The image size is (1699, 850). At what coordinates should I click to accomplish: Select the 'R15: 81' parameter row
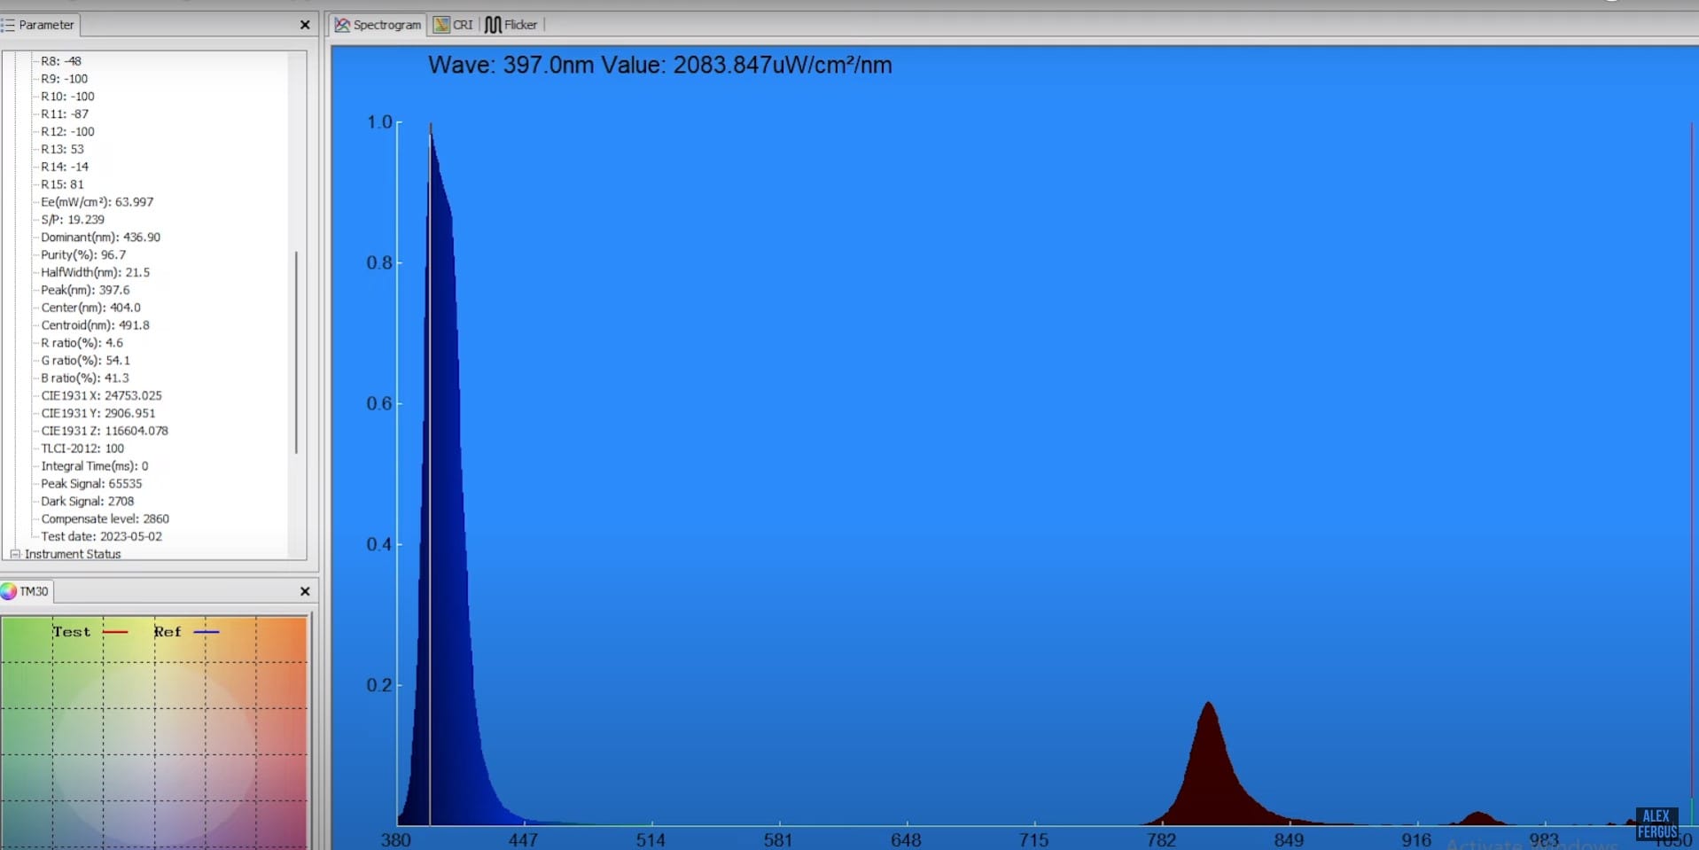tap(62, 184)
